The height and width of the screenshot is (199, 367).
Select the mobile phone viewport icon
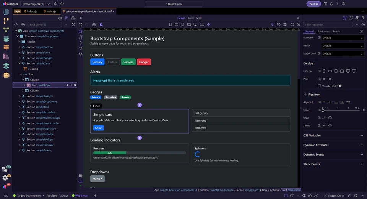pyautogui.click(x=171, y=24)
